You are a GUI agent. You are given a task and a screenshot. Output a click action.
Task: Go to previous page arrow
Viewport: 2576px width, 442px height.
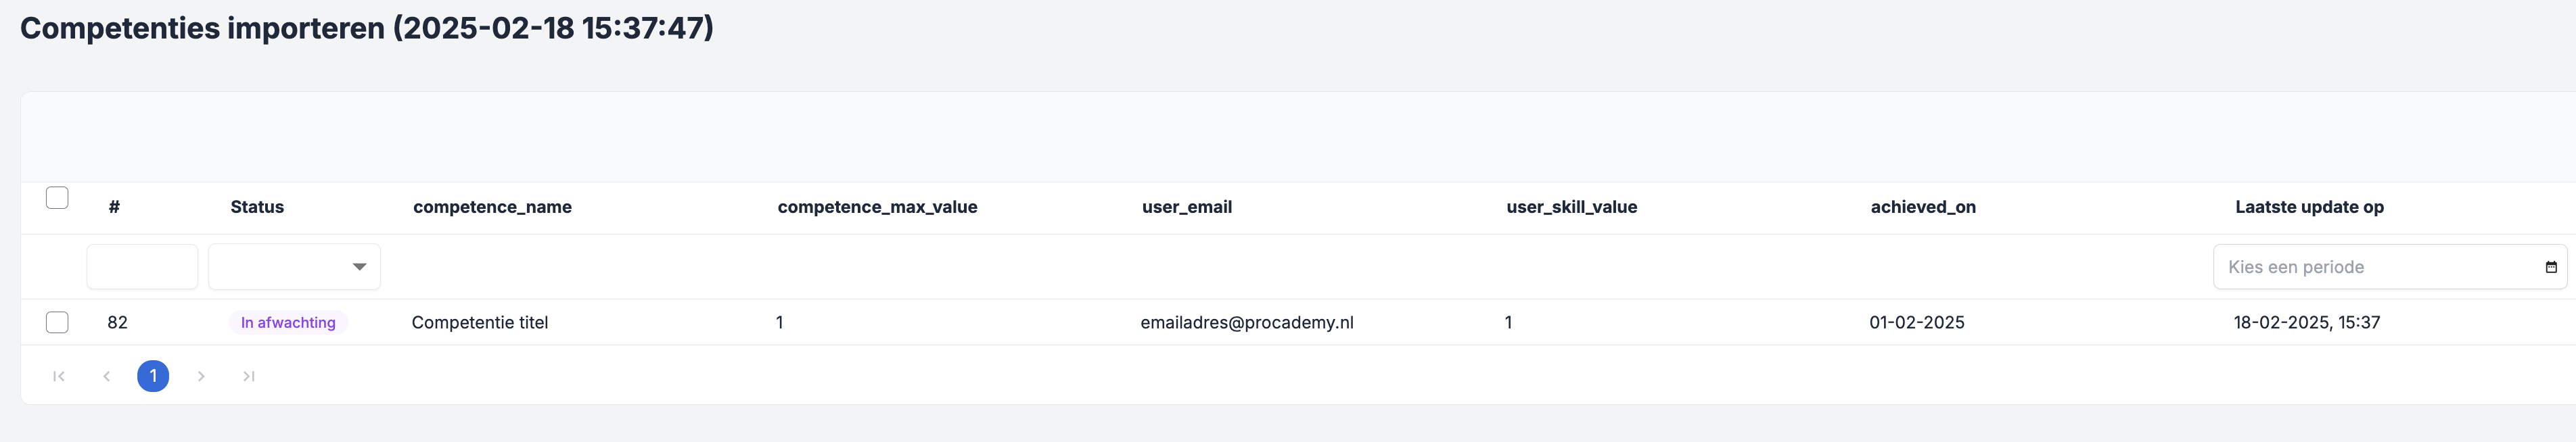coord(106,376)
